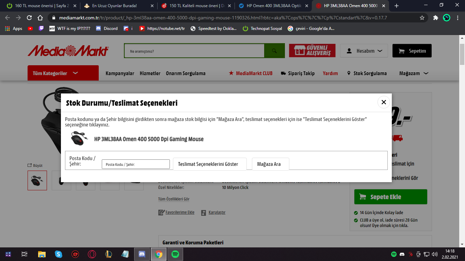465x261 pixels.
Task: Click the MediaMarkt logo
Action: pos(68,51)
